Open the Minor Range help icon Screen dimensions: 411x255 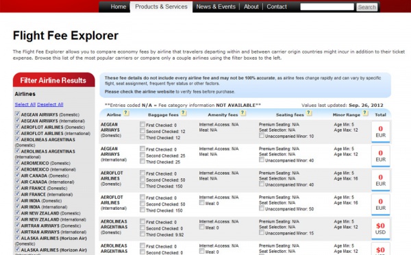[365, 113]
